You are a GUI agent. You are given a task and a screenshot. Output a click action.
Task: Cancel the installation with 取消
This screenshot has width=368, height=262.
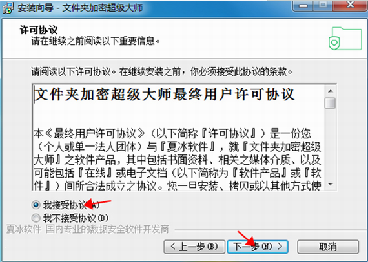point(328,247)
